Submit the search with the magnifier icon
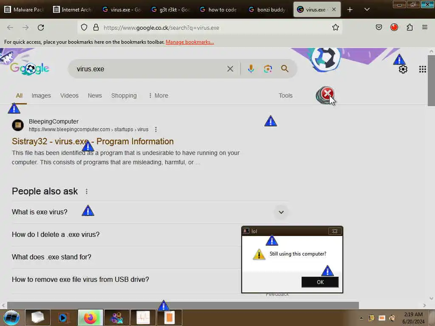The width and height of the screenshot is (435, 326). (x=285, y=68)
